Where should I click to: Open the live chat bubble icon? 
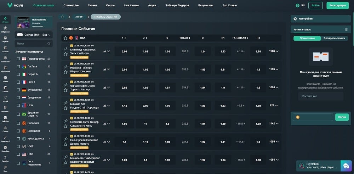(x=346, y=166)
